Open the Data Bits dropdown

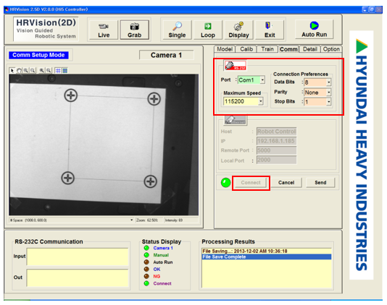pos(329,82)
